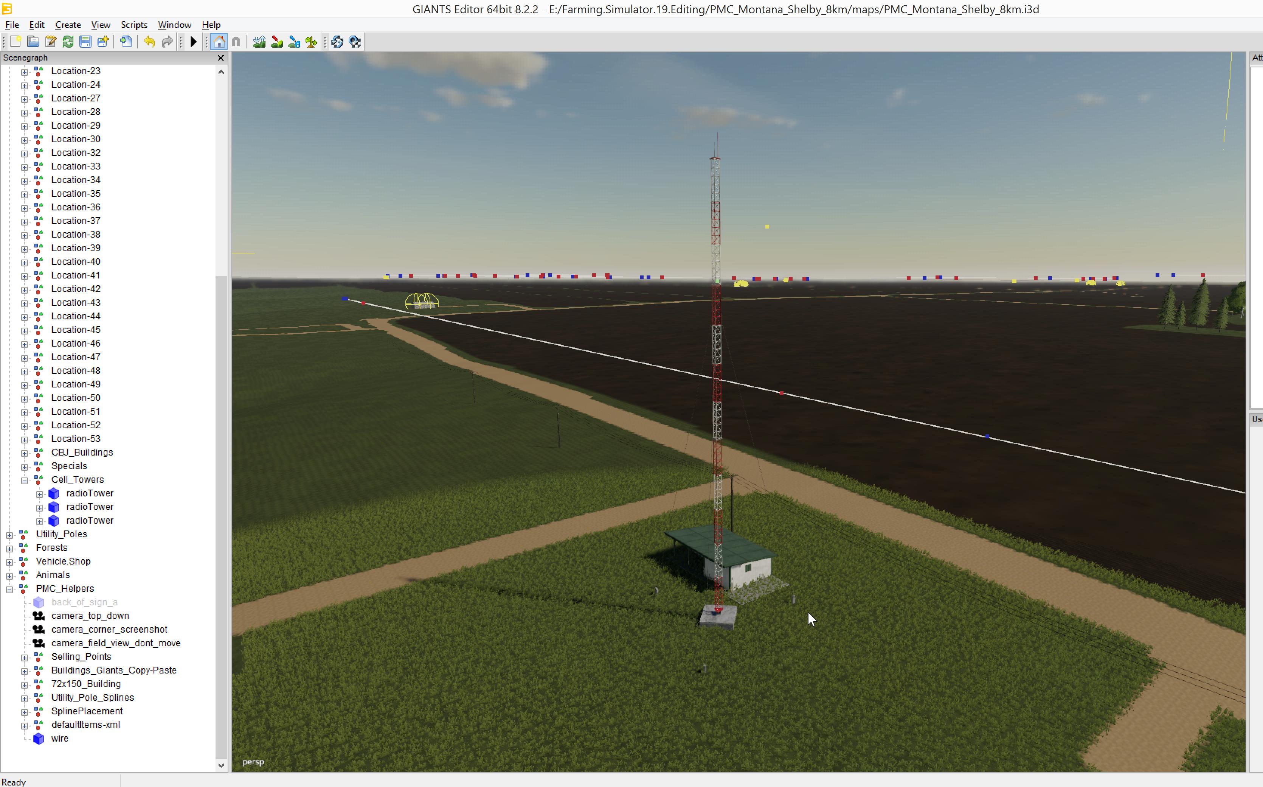Click the notepad edit toolbar icon

click(x=50, y=42)
